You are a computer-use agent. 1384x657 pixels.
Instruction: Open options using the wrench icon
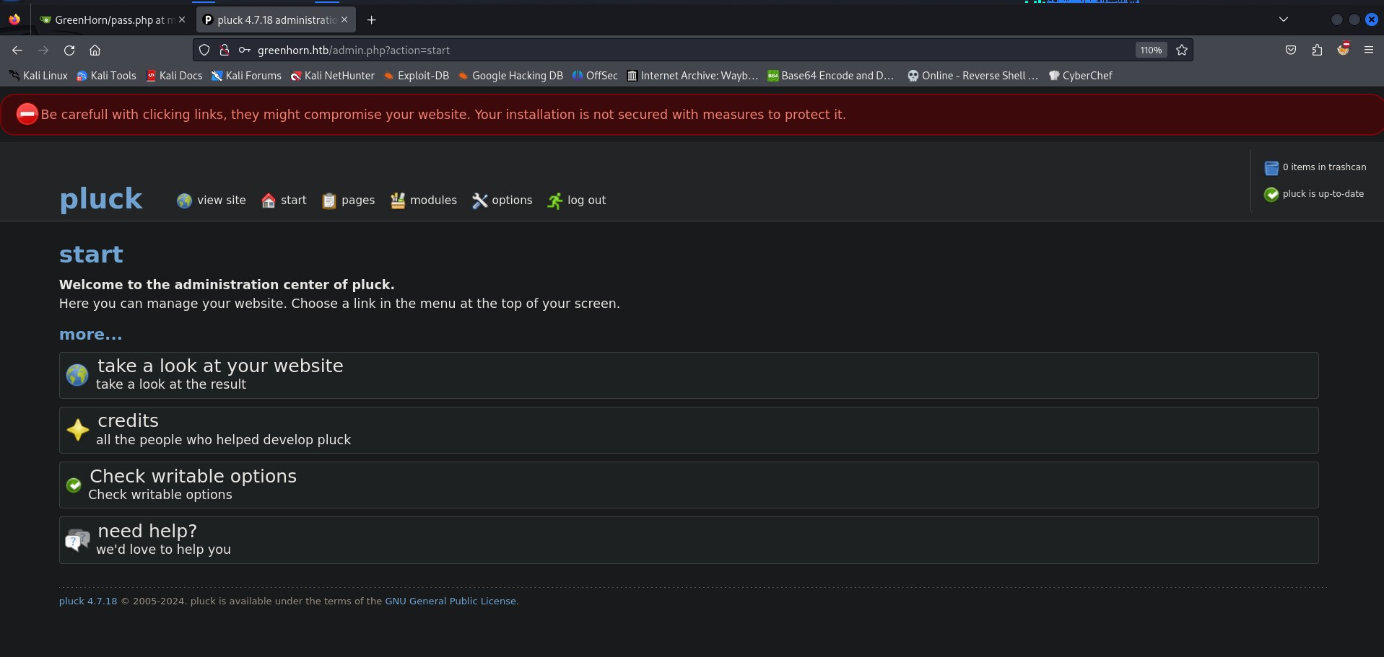pos(480,201)
